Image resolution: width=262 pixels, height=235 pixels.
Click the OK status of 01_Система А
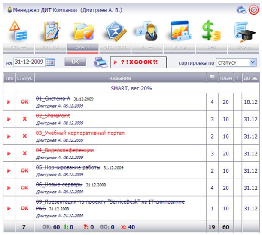[24, 102]
